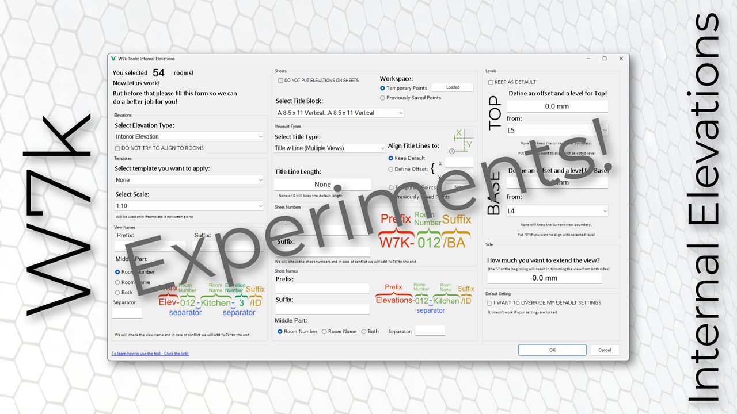Viewport: 737px width, 414px height.
Task: Click the Title Line Length field
Action: click(x=322, y=185)
